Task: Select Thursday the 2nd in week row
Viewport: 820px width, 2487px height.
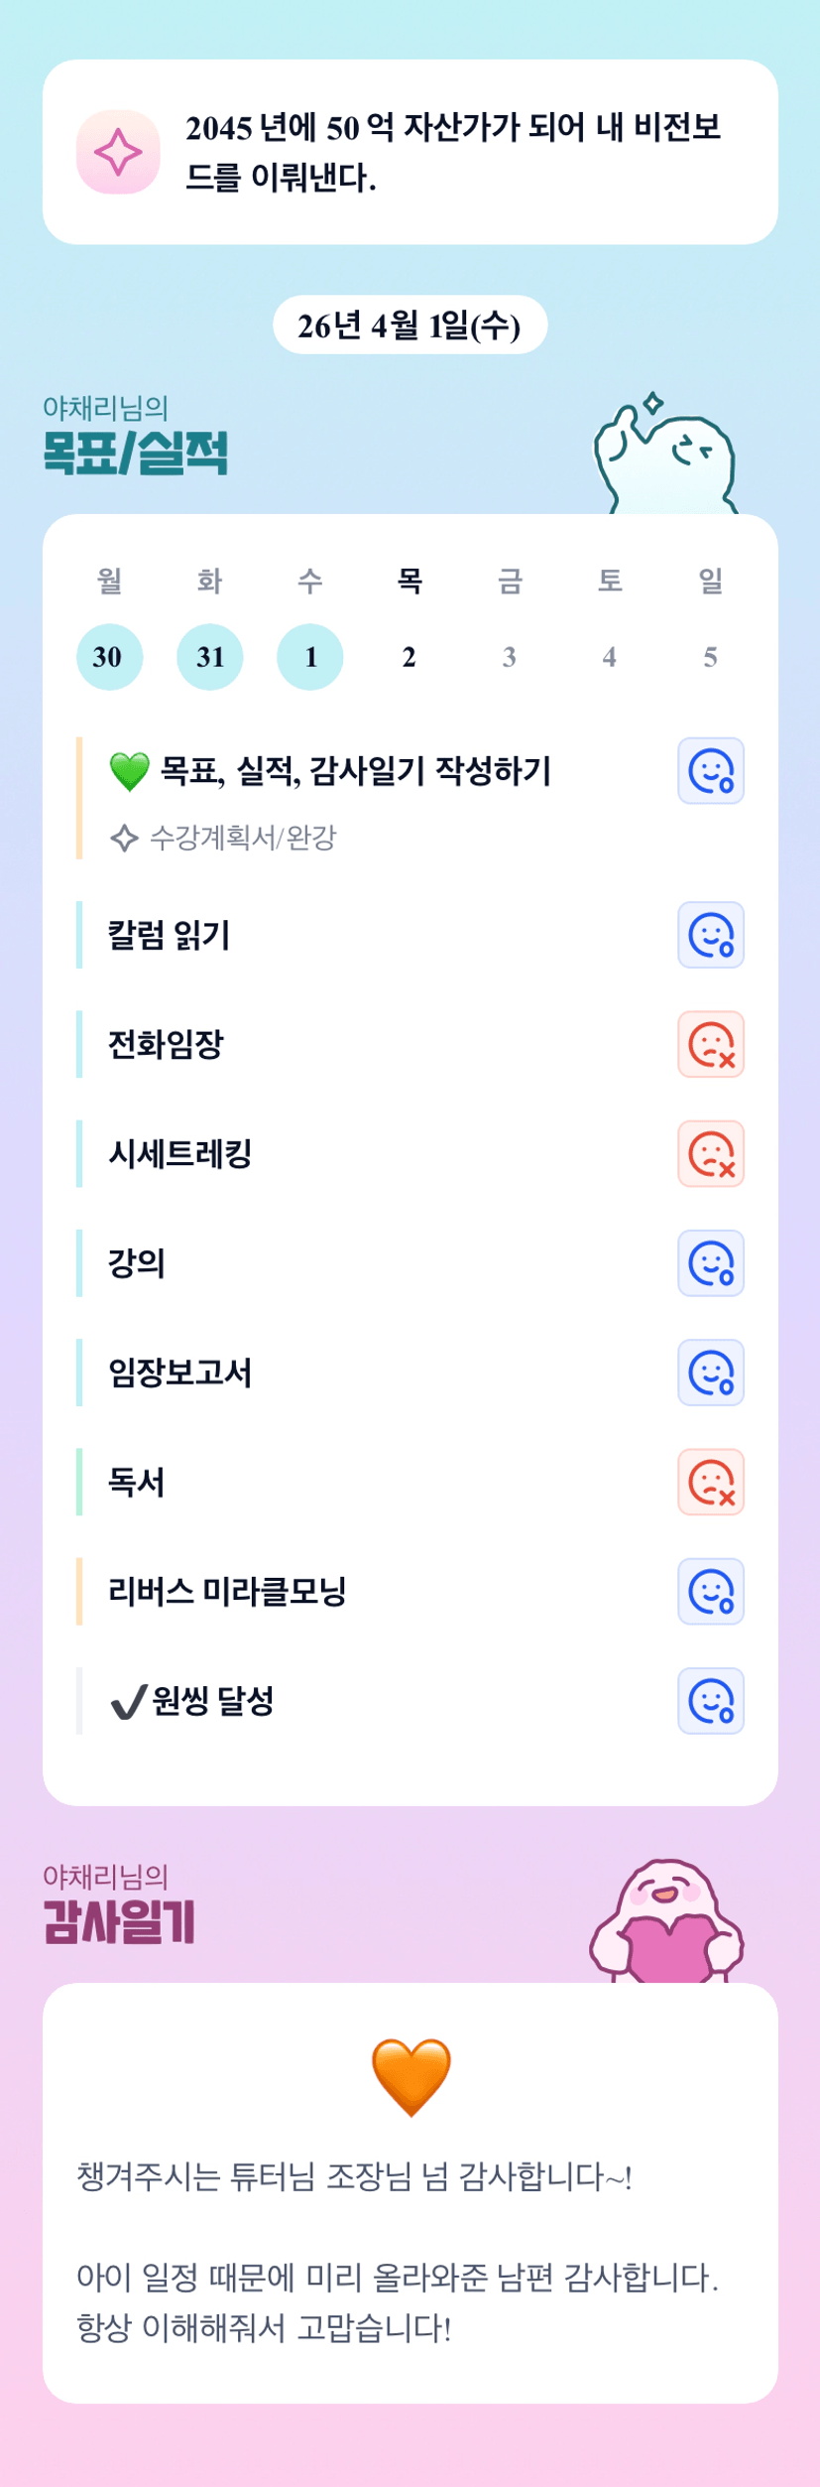Action: pyautogui.click(x=410, y=657)
